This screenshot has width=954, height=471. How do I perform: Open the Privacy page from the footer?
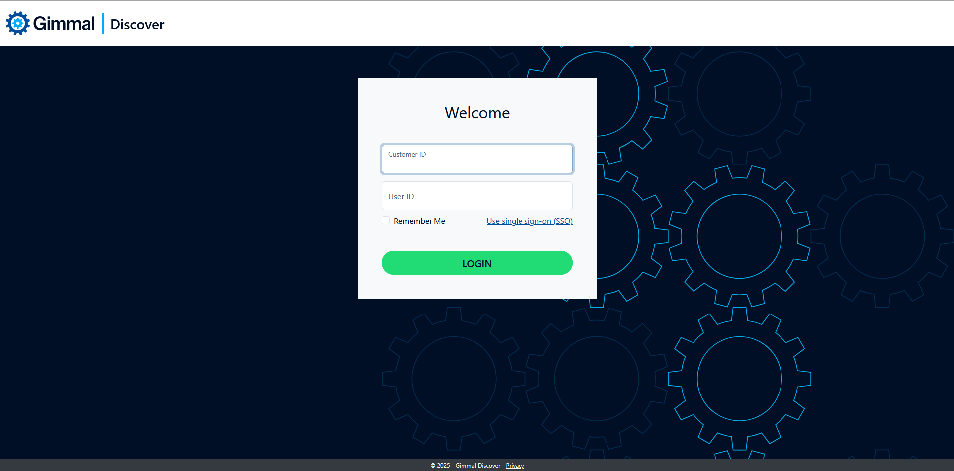point(515,465)
